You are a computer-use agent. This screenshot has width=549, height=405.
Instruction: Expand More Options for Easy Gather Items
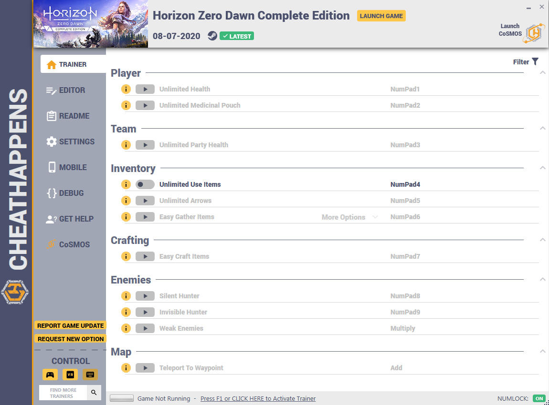pos(349,217)
